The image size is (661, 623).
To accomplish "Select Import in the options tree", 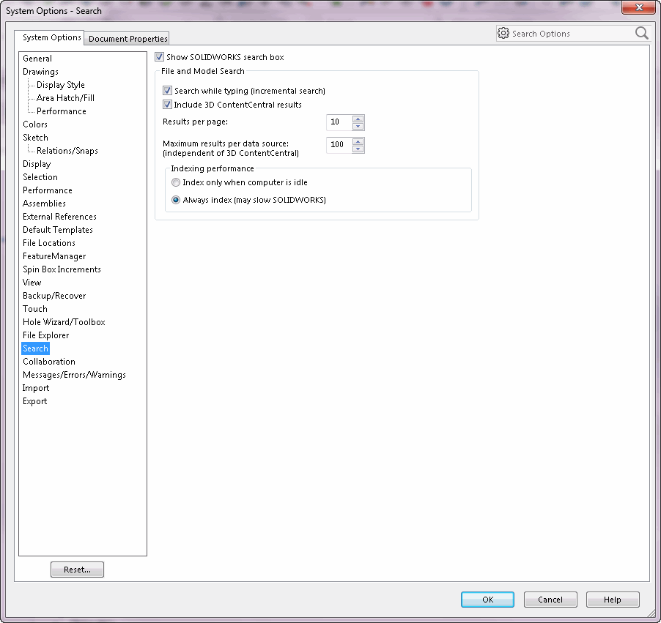I will pyautogui.click(x=35, y=388).
